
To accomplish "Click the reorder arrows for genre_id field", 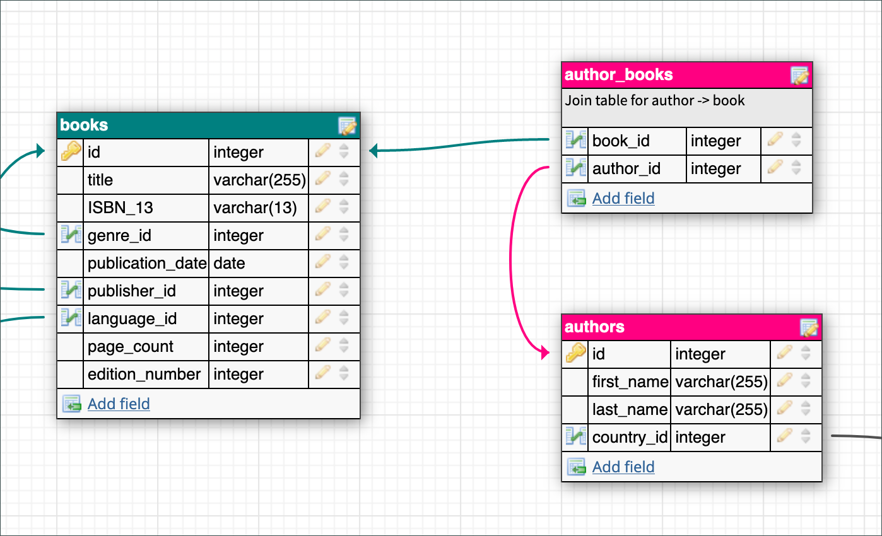I will coord(344,235).
